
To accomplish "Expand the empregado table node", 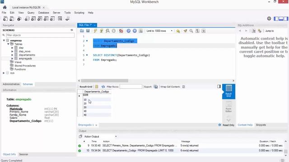I will tap(12, 58).
